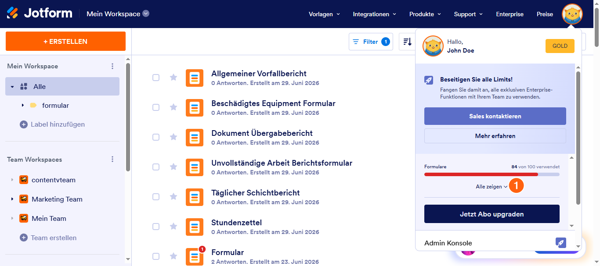Click the profile avatar in the account popup
The image size is (600, 266).
coord(433,46)
